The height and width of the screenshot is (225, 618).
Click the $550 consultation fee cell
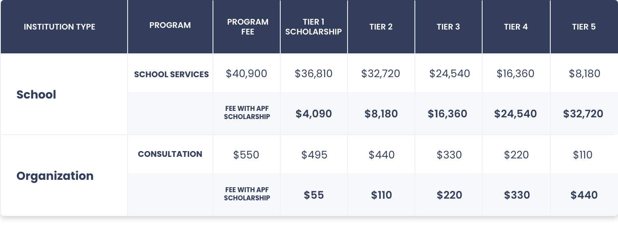[246, 155]
